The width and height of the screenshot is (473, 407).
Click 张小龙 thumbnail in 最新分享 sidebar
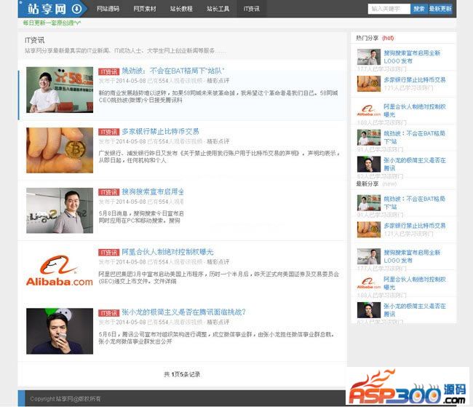pos(369,309)
